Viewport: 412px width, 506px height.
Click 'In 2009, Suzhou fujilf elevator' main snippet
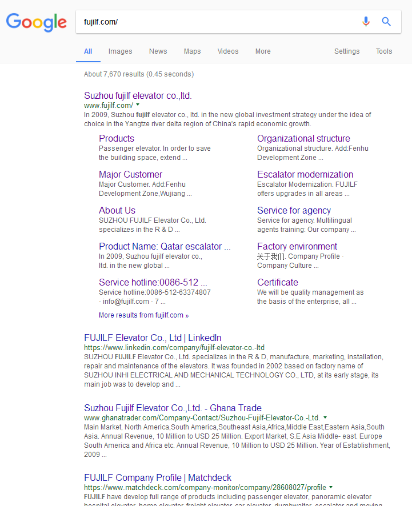click(x=227, y=119)
